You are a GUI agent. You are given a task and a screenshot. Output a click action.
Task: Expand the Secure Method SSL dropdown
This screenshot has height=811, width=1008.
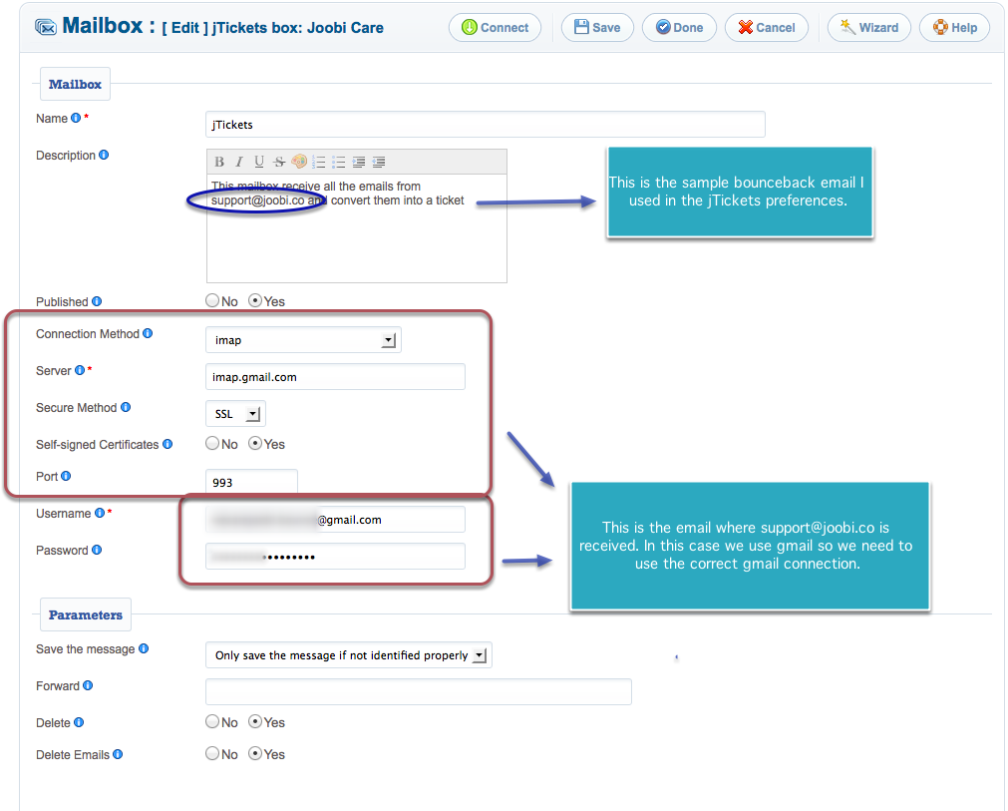pos(235,414)
